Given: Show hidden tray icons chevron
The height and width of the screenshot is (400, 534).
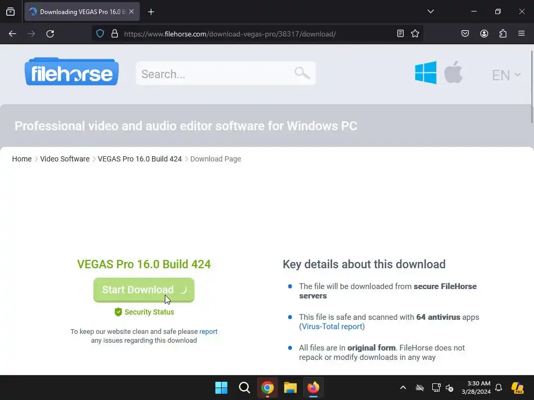Looking at the screenshot, I should click(403, 387).
